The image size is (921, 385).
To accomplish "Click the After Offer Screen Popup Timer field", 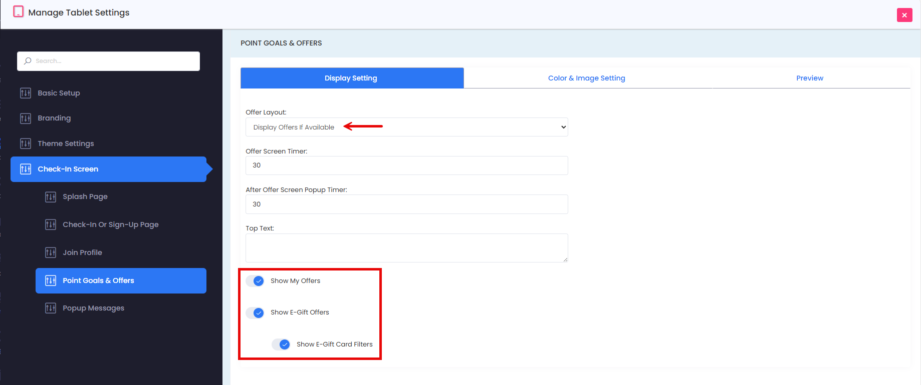I will pyautogui.click(x=407, y=204).
